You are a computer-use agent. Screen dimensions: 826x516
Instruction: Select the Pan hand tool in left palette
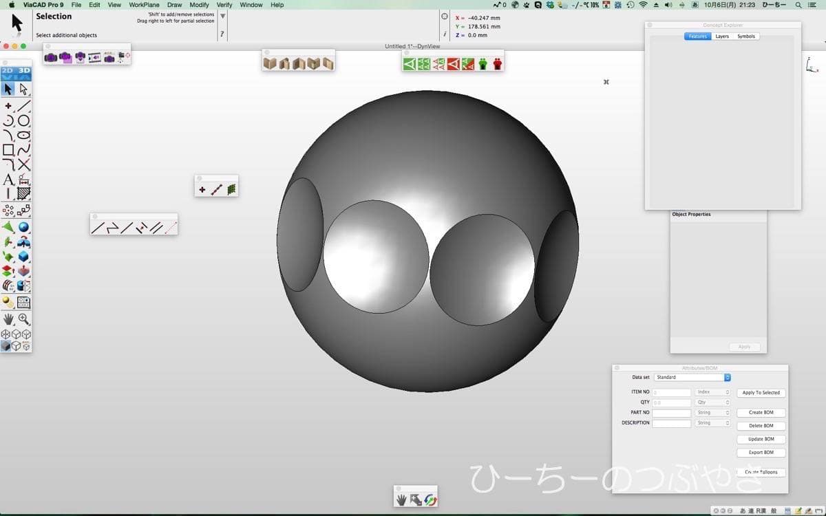click(x=8, y=319)
